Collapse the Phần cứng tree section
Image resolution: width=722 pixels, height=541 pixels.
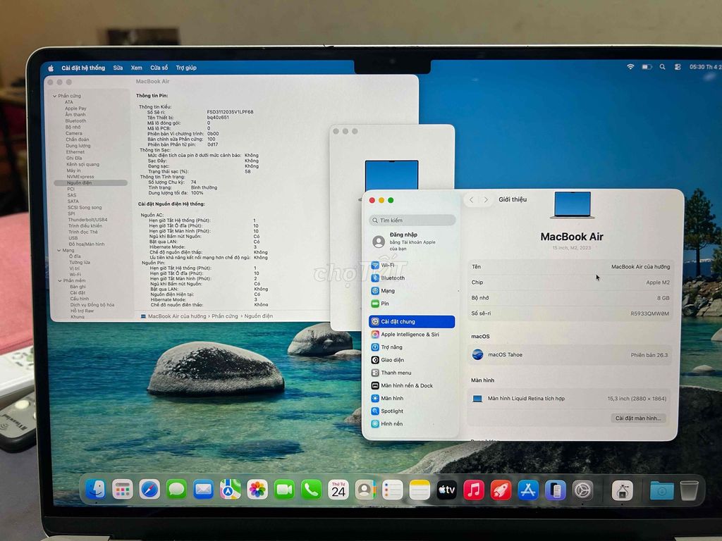[55, 96]
